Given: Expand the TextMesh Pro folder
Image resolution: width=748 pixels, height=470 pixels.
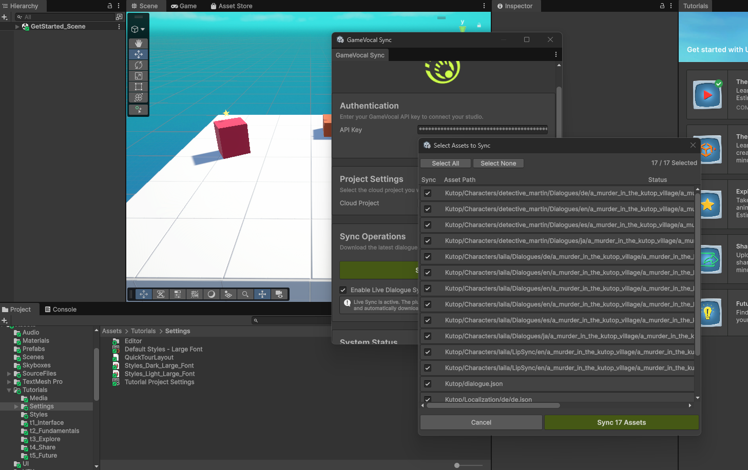Looking at the screenshot, I should point(9,382).
